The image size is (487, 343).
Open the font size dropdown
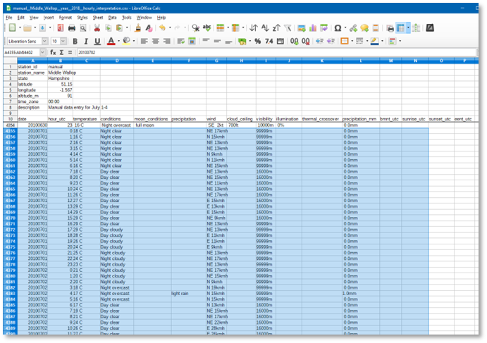pos(64,41)
